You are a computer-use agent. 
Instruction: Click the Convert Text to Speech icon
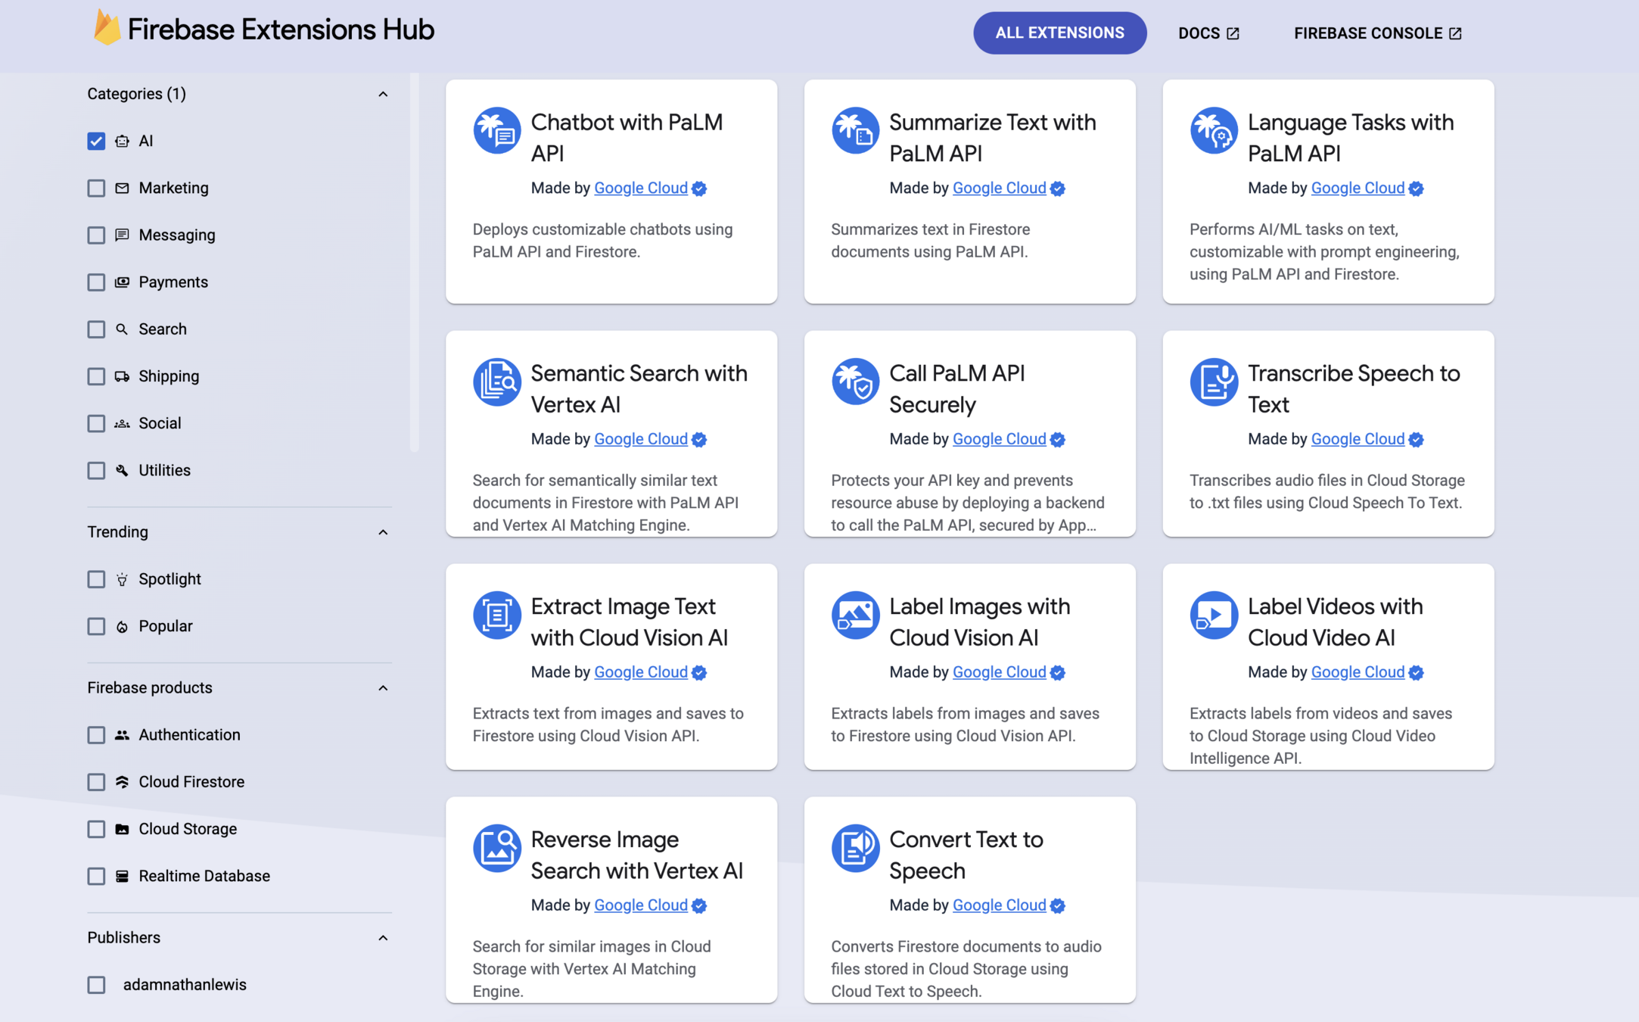[x=855, y=848]
